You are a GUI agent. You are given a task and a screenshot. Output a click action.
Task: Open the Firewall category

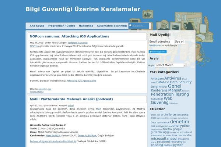[163, 87]
